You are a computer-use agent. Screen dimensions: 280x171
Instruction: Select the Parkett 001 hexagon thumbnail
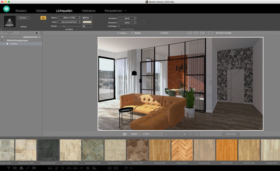tap(137, 150)
